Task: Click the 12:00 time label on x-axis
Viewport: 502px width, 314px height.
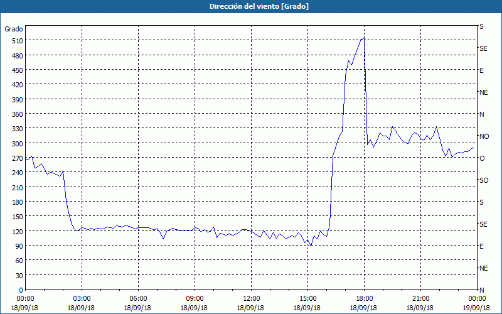Action: (252, 299)
